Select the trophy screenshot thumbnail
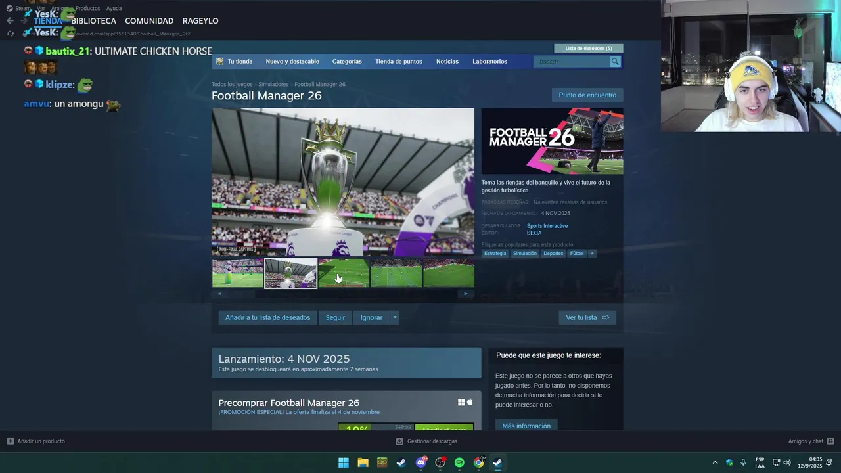The height and width of the screenshot is (473, 841). tap(290, 273)
